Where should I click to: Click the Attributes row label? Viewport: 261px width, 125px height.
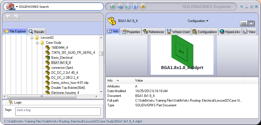point(113,86)
